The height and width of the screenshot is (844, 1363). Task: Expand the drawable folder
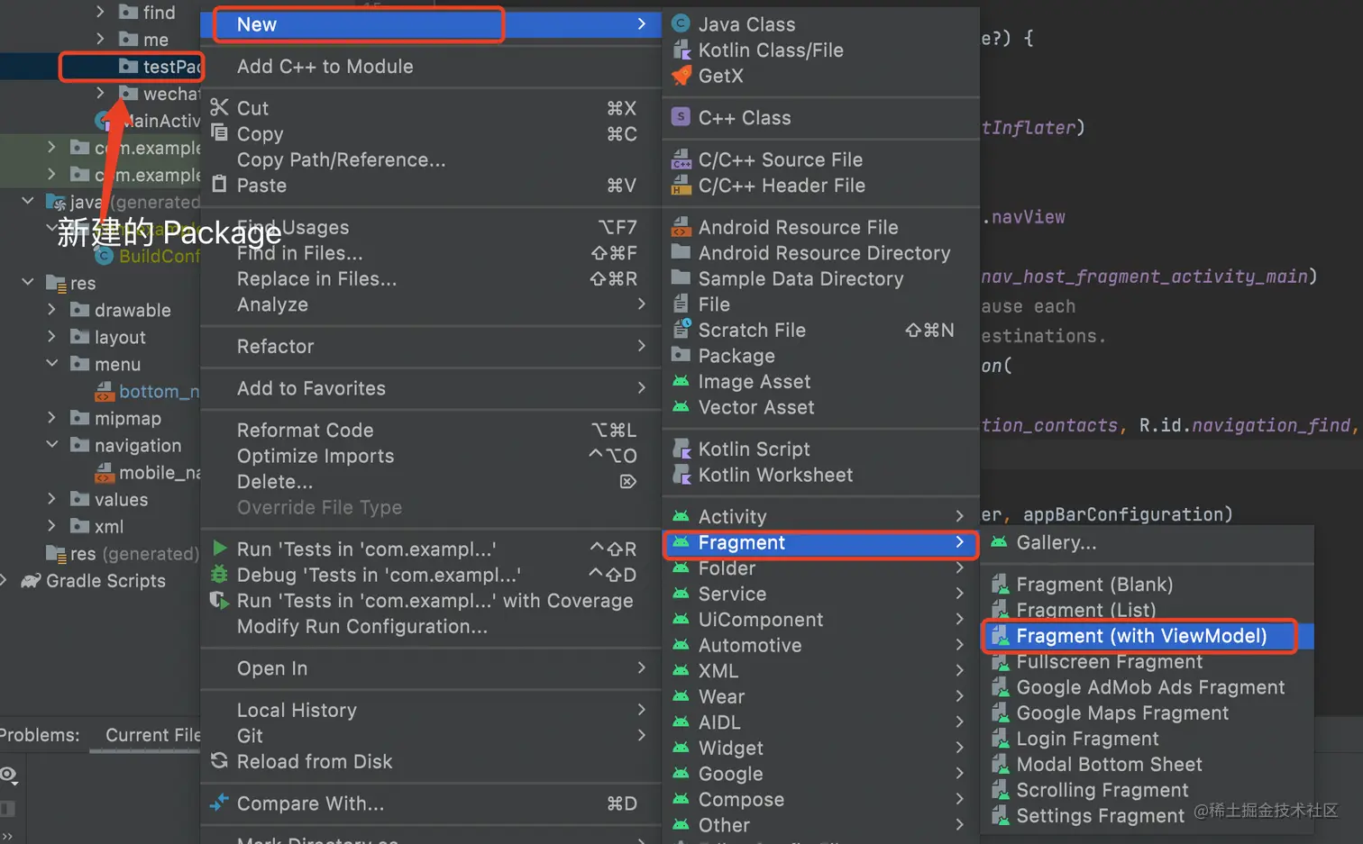pos(52,310)
